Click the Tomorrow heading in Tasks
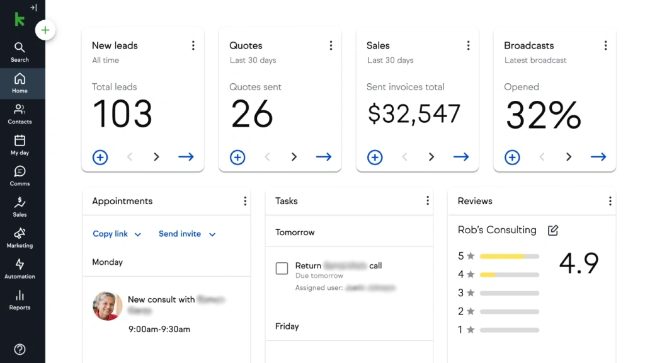This screenshot has height=363, width=645. click(295, 232)
